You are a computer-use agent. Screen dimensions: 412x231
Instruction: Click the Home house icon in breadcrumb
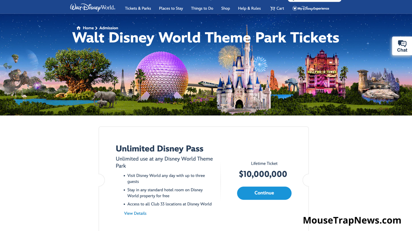click(x=79, y=28)
